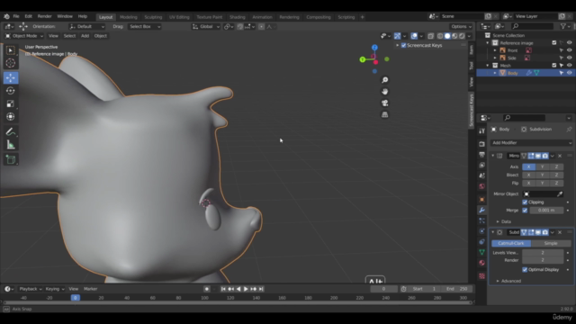Open the Texture properties checker tab
The height and width of the screenshot is (324, 576).
pos(482,276)
